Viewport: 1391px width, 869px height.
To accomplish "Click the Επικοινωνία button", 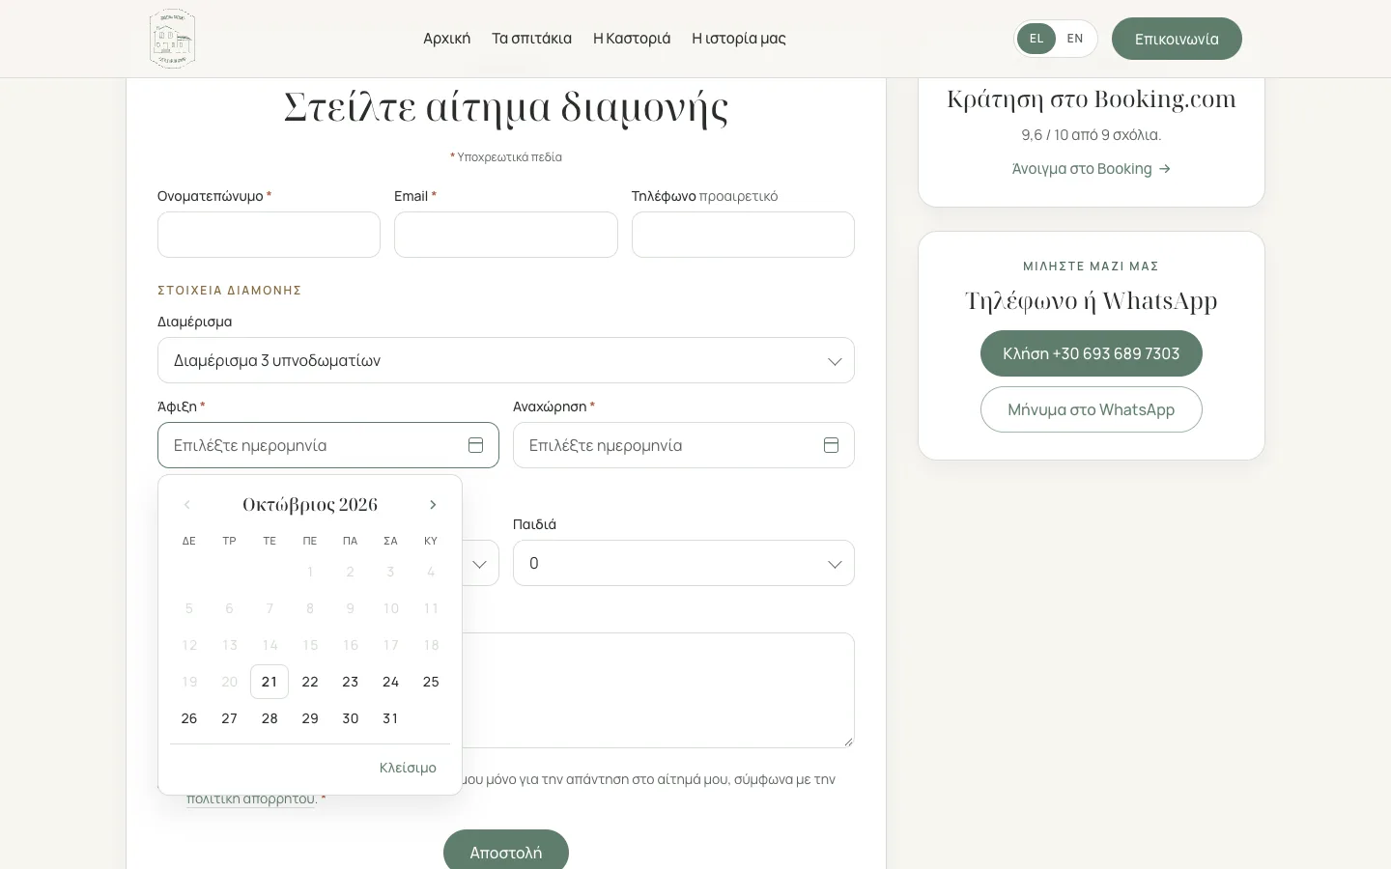I will [1177, 39].
